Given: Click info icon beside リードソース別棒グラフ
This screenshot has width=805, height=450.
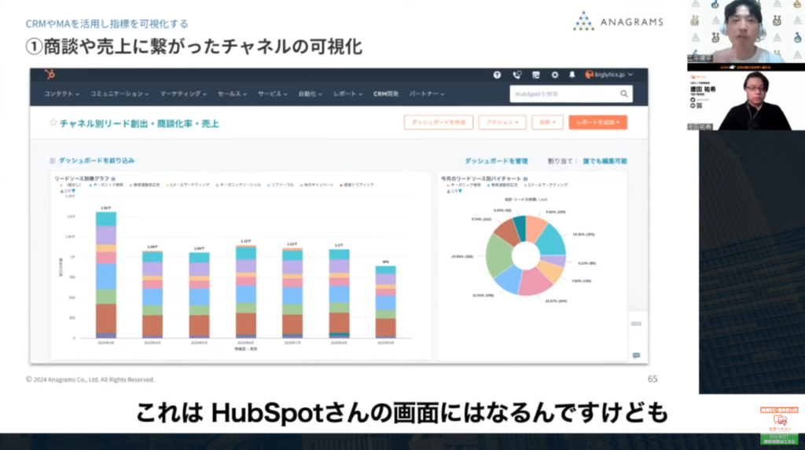Looking at the screenshot, I should pos(113,178).
